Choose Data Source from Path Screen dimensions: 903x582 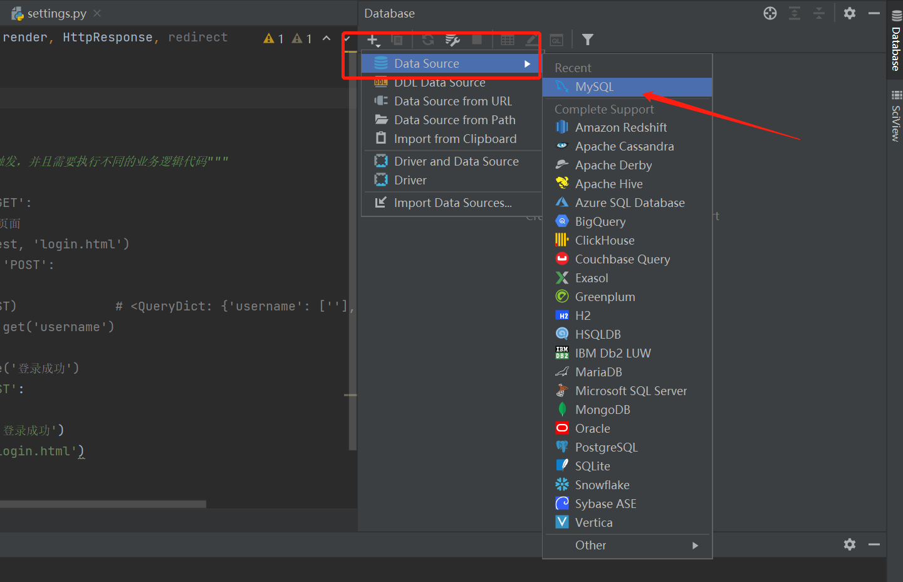pyautogui.click(x=451, y=120)
